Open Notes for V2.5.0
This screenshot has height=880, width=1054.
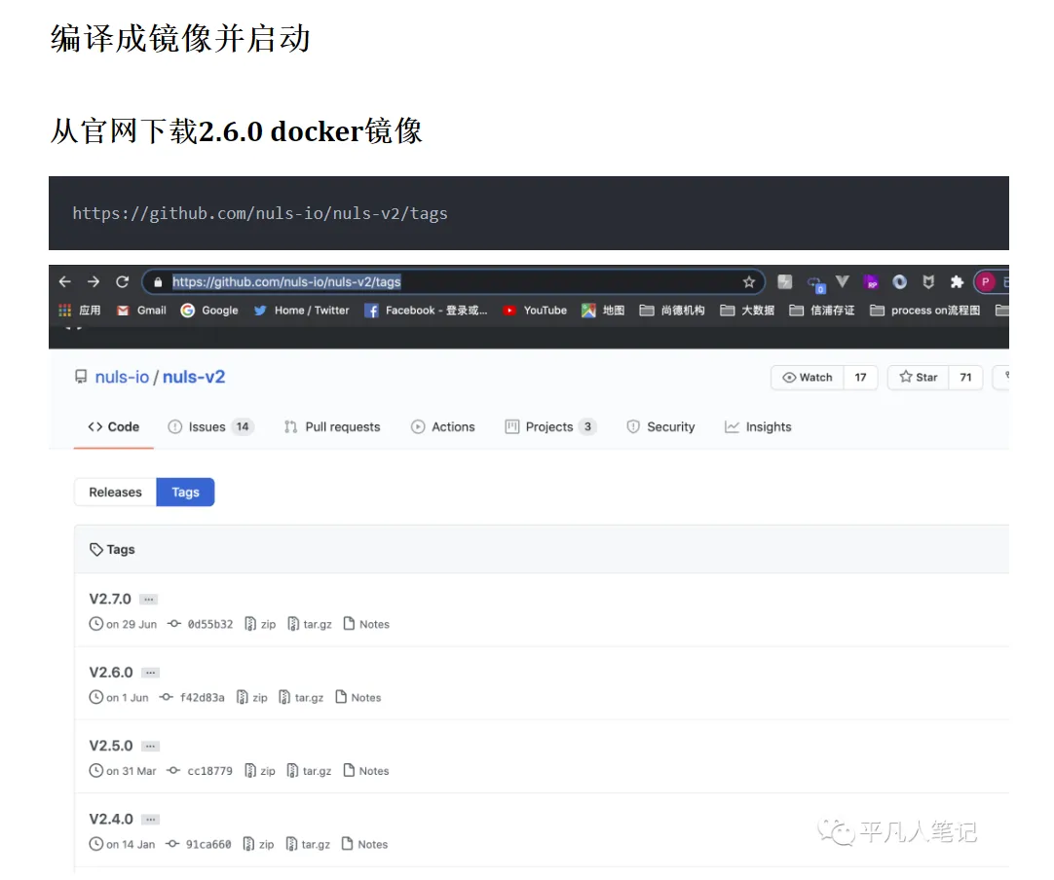[x=366, y=771]
